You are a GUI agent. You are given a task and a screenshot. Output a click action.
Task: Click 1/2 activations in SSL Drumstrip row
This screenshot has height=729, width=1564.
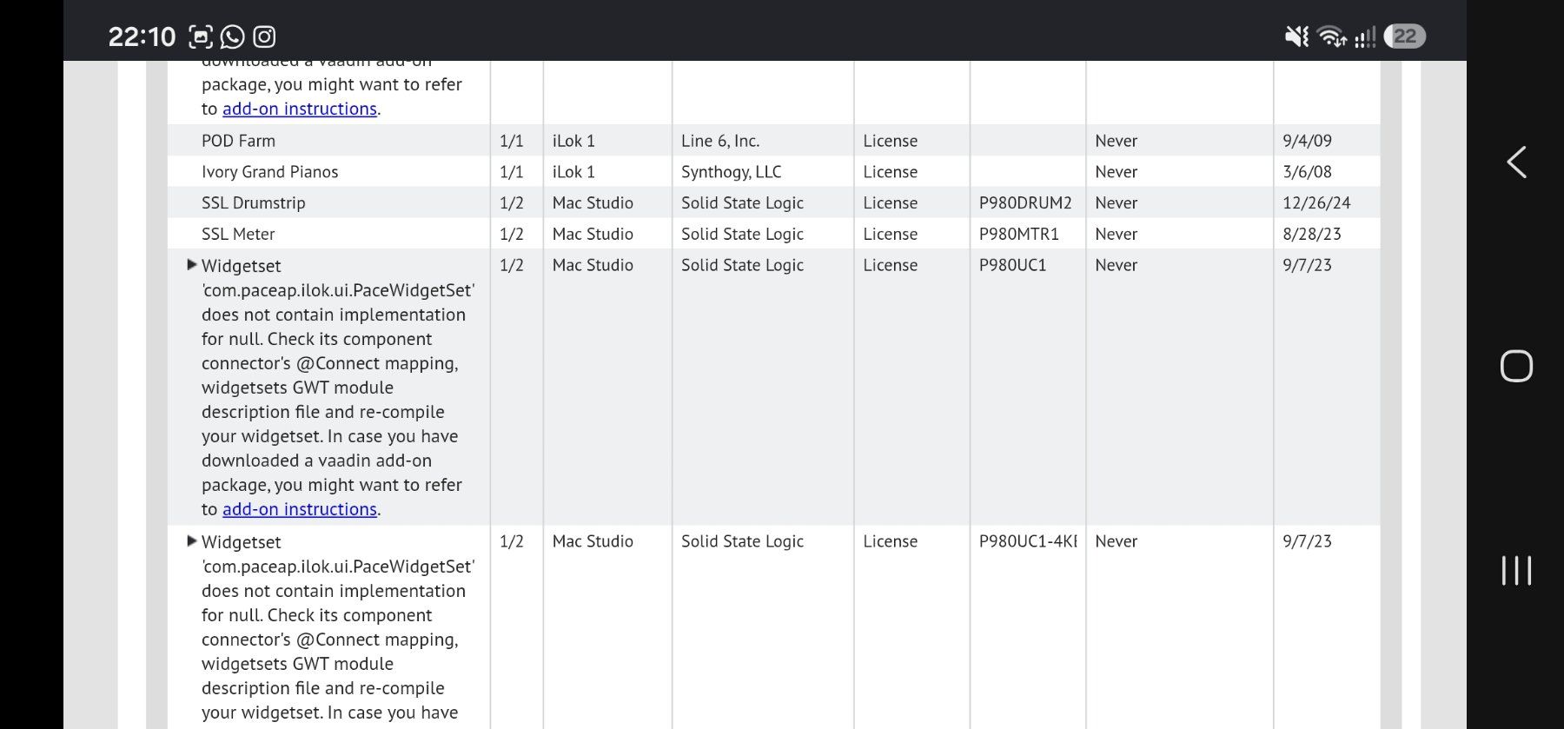512,203
